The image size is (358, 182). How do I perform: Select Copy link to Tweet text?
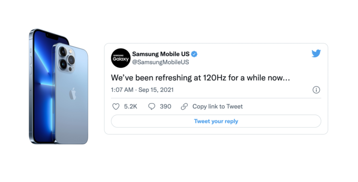[x=217, y=107]
